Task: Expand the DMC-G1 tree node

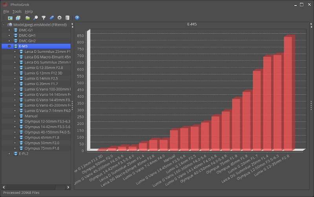Action: click(x=9, y=30)
